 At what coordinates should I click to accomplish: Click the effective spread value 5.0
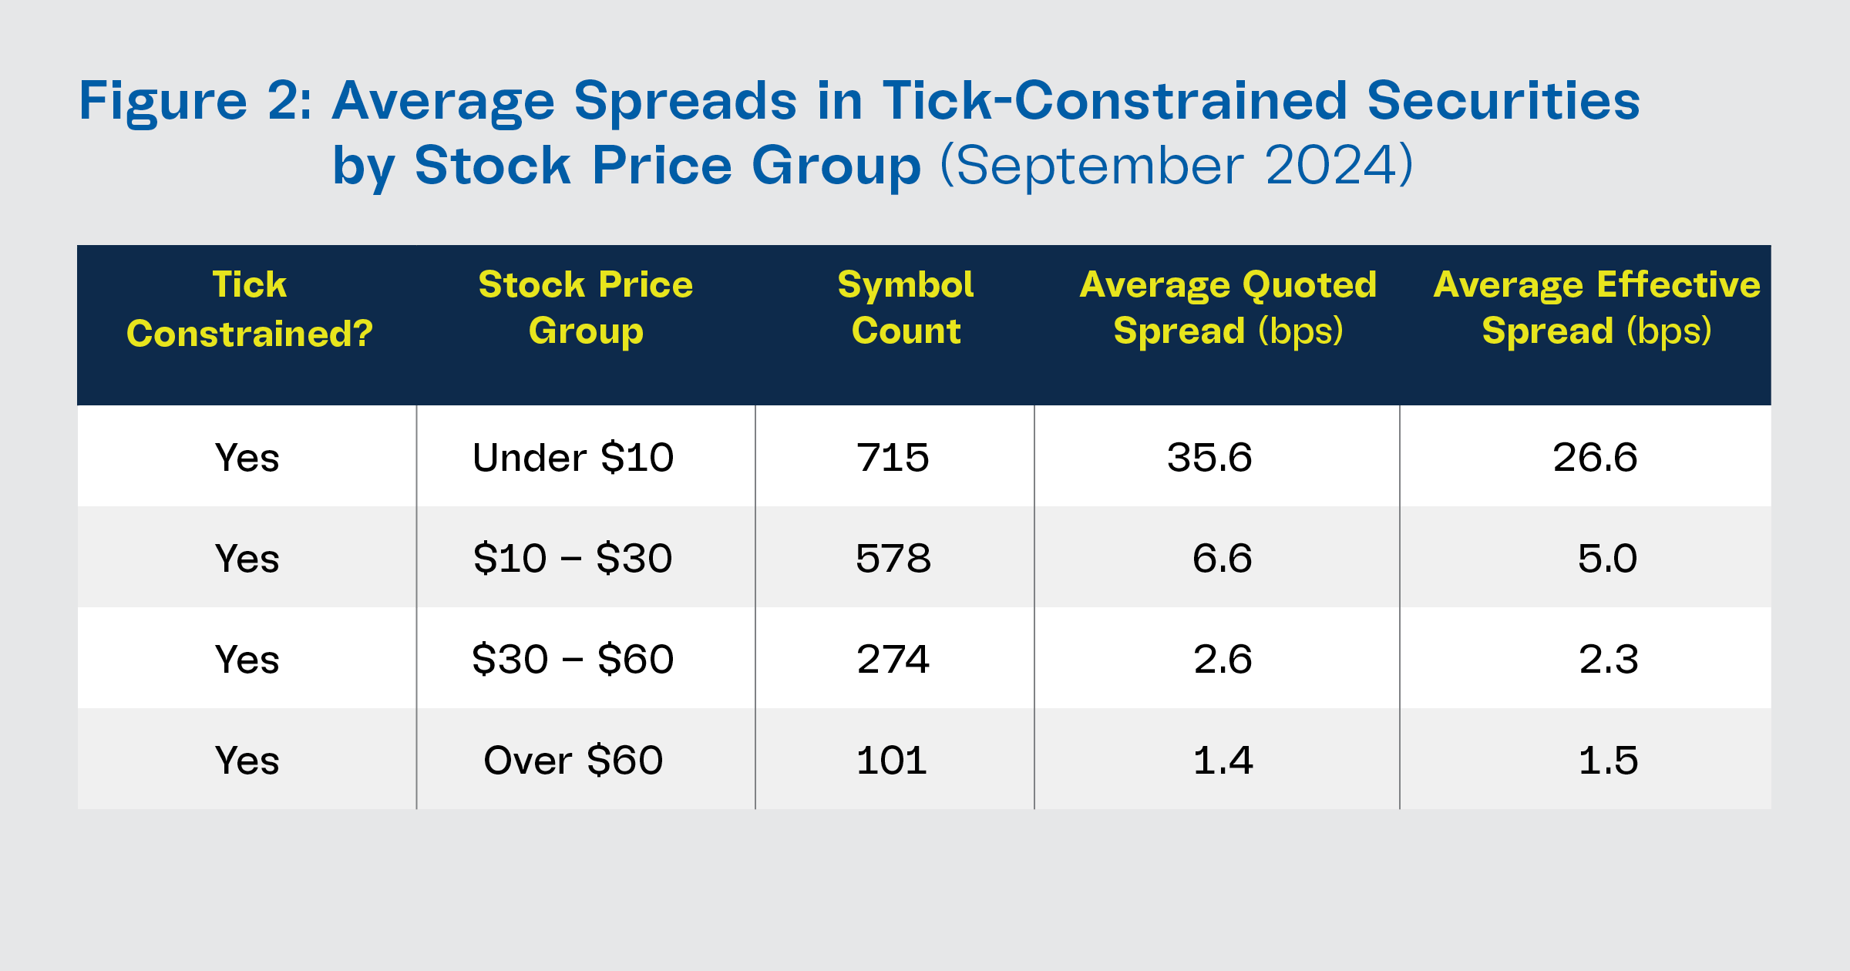[x=1607, y=559]
